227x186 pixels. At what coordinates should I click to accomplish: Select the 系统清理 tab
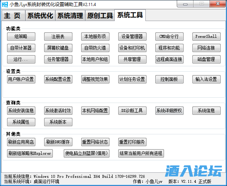[70, 15]
